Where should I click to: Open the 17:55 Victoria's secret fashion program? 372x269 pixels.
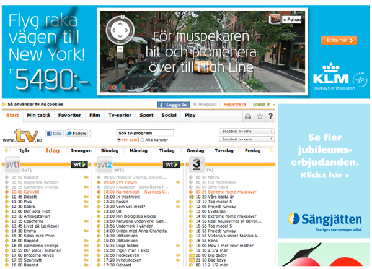coord(228,236)
